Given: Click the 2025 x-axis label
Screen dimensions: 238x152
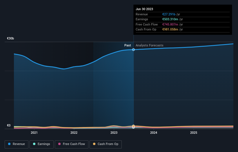Looking at the screenshot, I should (x=194, y=133).
